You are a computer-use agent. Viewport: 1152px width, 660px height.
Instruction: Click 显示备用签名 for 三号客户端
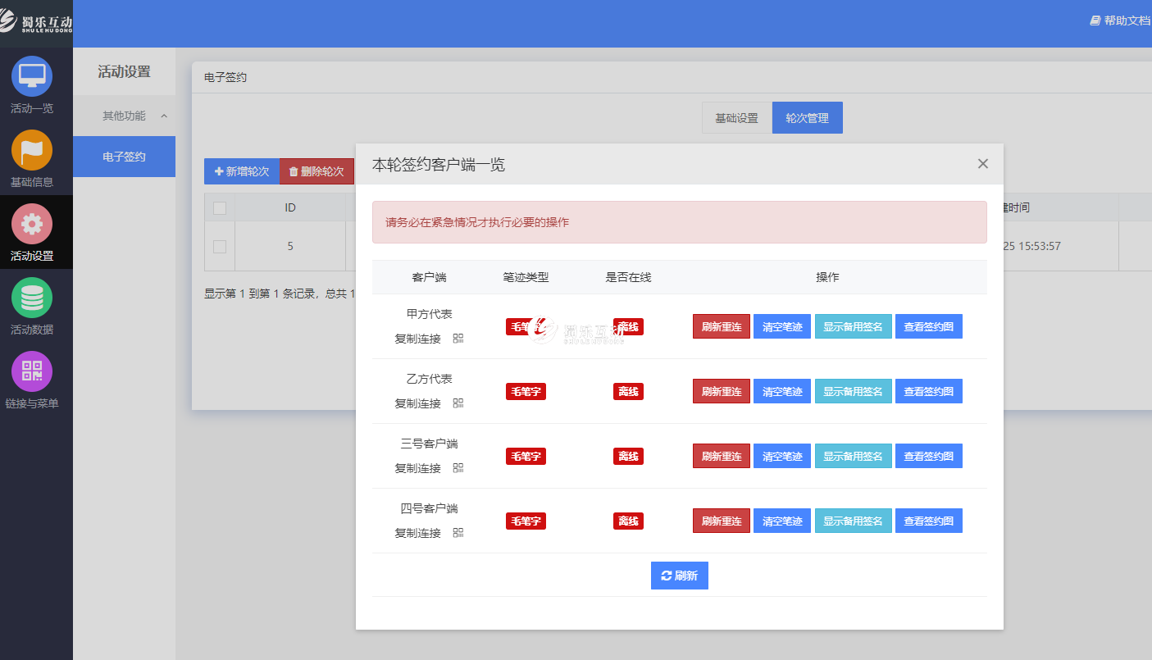(853, 456)
